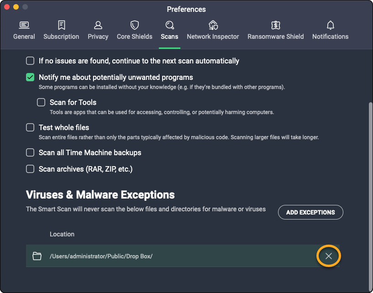Uncheck Notify me about potentially unwanted programs
The width and height of the screenshot is (373, 293).
click(x=30, y=77)
